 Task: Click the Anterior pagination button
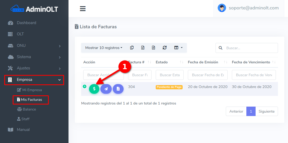point(236,111)
